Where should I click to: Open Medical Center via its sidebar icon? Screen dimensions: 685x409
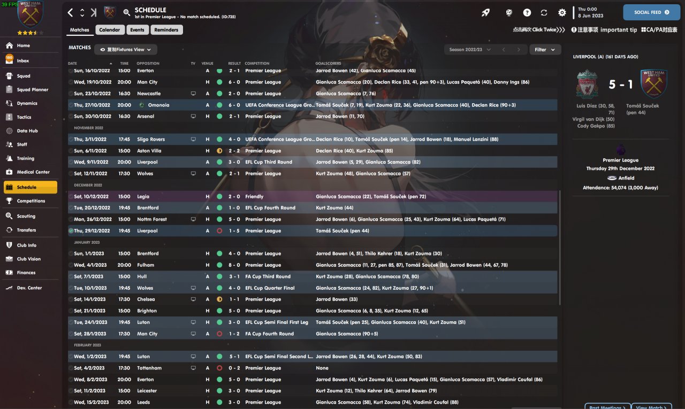pyautogui.click(x=9, y=172)
